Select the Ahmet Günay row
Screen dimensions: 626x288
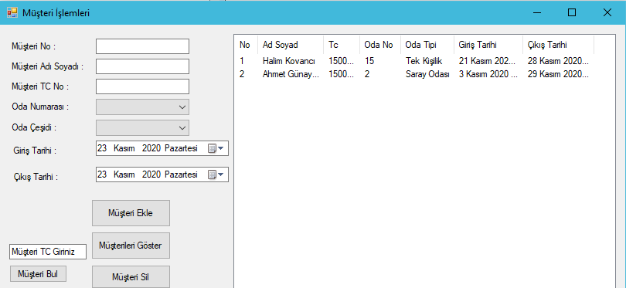coord(414,74)
